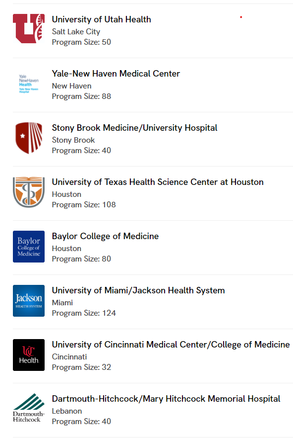Open University of Utah Health program
Screen dimensions: 293x440
101,19
